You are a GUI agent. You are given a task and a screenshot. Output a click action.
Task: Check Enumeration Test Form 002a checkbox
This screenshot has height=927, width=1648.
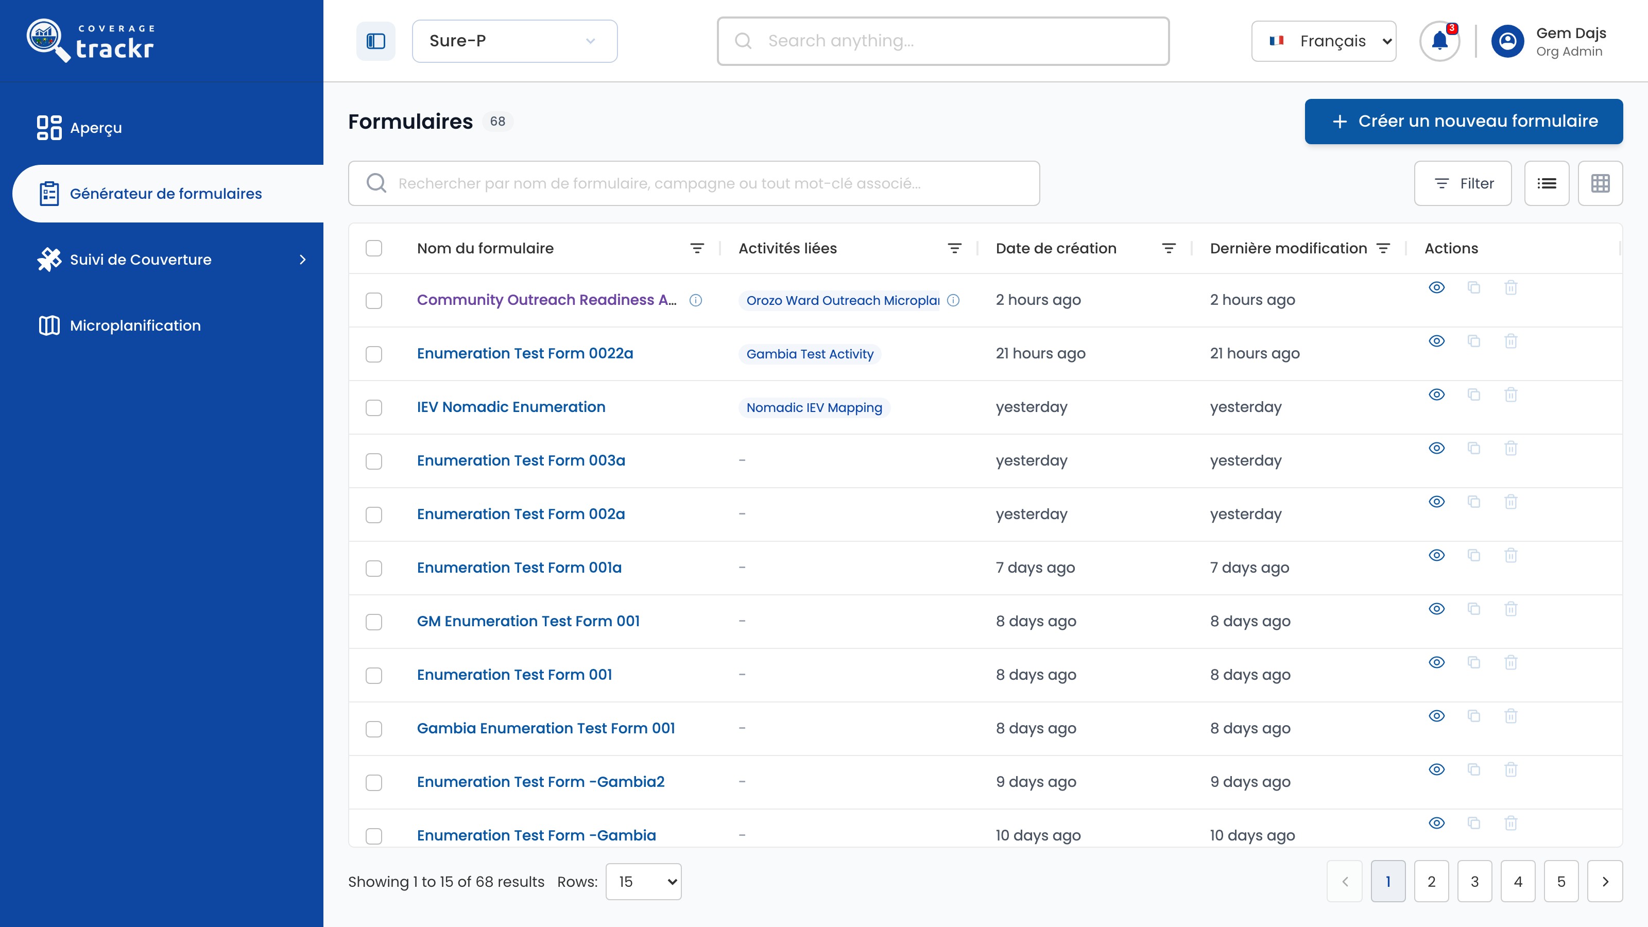pos(373,515)
